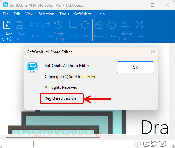Viewport: 175px width, 148px height.
Task: Click the Undo arrow icon
Action: [34, 25]
